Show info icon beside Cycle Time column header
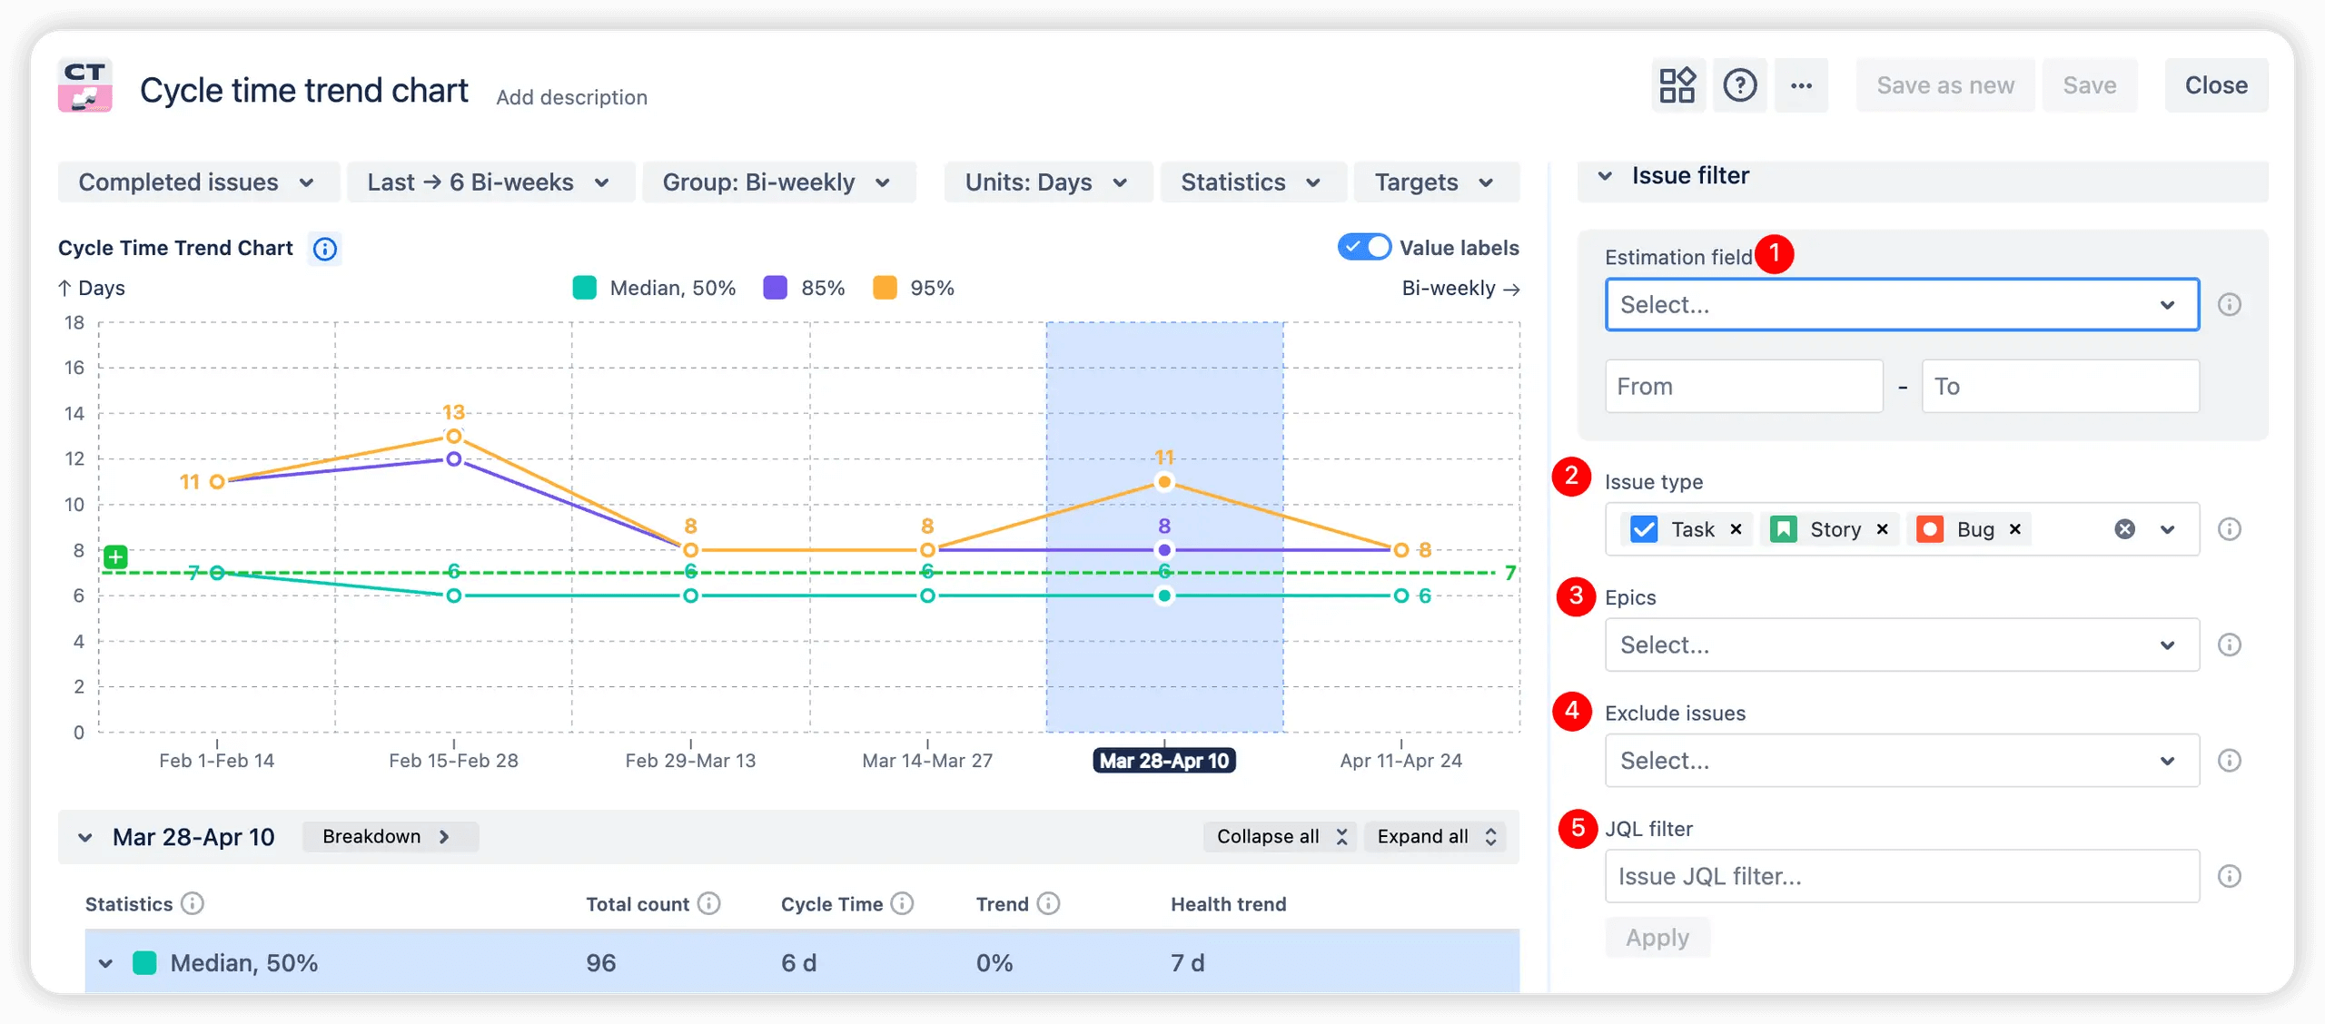This screenshot has width=2325, height=1024. point(902,903)
